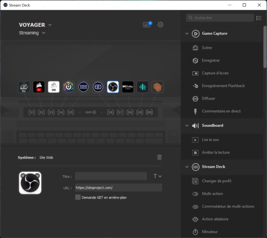This screenshot has width=267, height=238.
Task: Go to next page arrow right of epm
Action: [x=101, y=112]
